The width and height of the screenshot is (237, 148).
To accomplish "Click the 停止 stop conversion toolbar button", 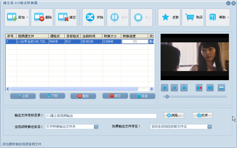I will pyautogui.click(x=141, y=17).
